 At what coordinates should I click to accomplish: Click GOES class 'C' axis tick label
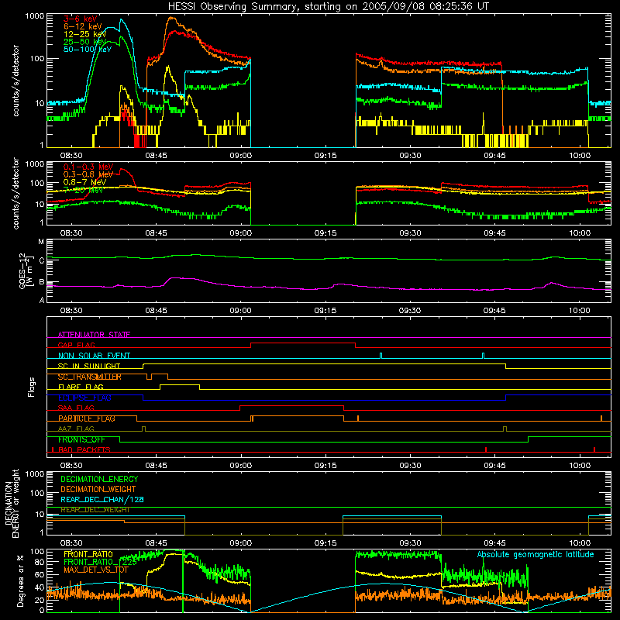(42, 260)
